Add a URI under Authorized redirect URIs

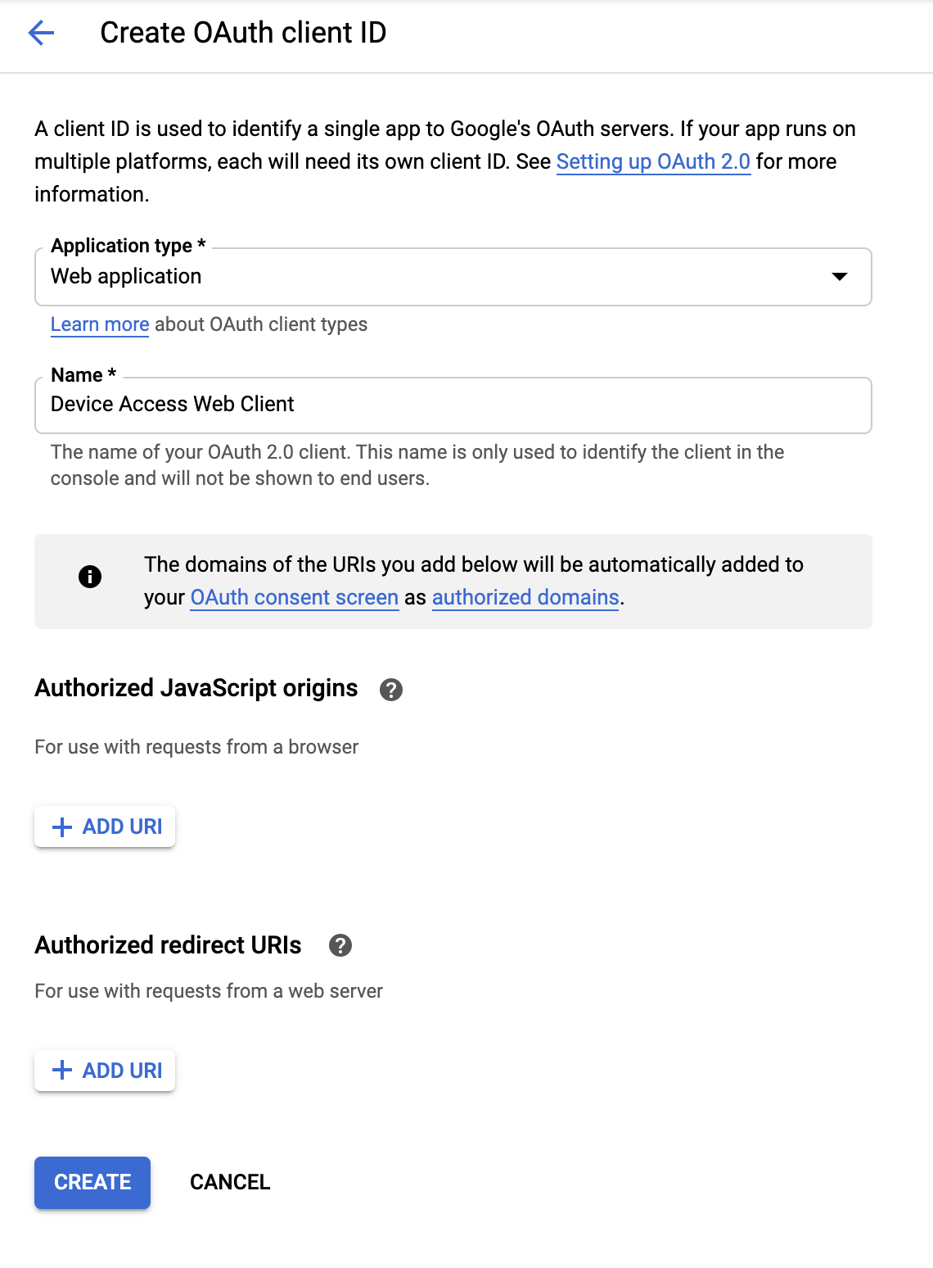click(104, 1071)
